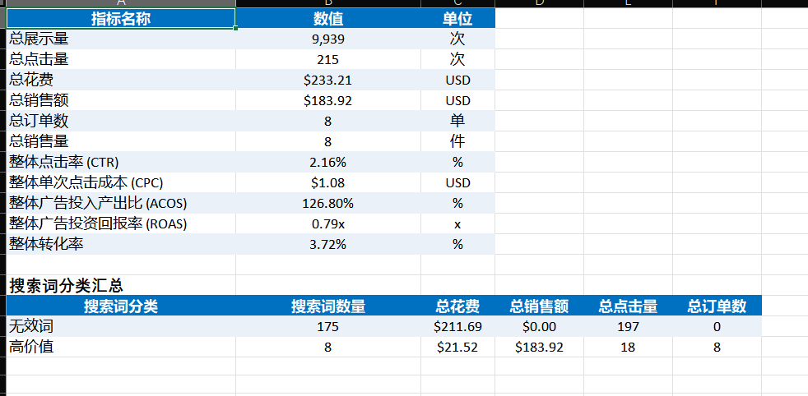This screenshot has height=396, width=808.
Task: Select the 2.16% cell
Action: tap(328, 163)
